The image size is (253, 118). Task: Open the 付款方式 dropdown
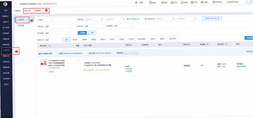click(94, 26)
